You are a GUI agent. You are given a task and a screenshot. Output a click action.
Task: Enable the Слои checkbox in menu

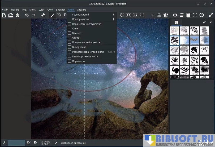[70, 29]
